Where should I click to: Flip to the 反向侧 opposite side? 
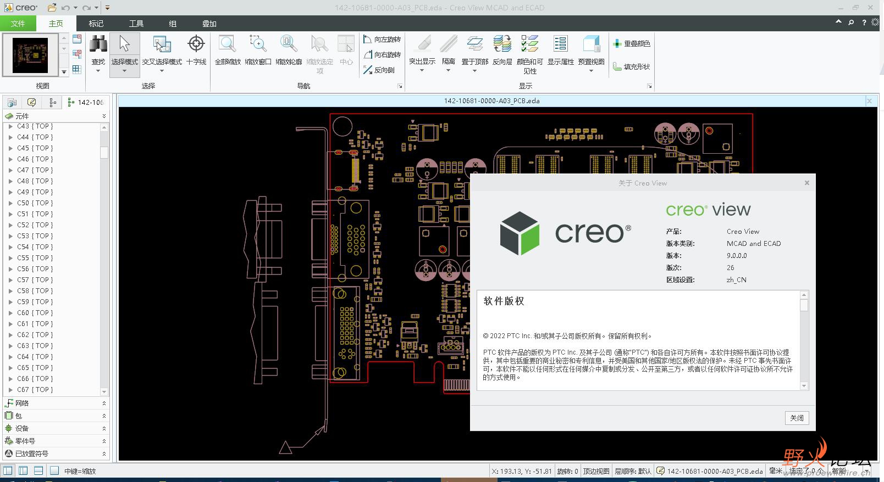379,70
